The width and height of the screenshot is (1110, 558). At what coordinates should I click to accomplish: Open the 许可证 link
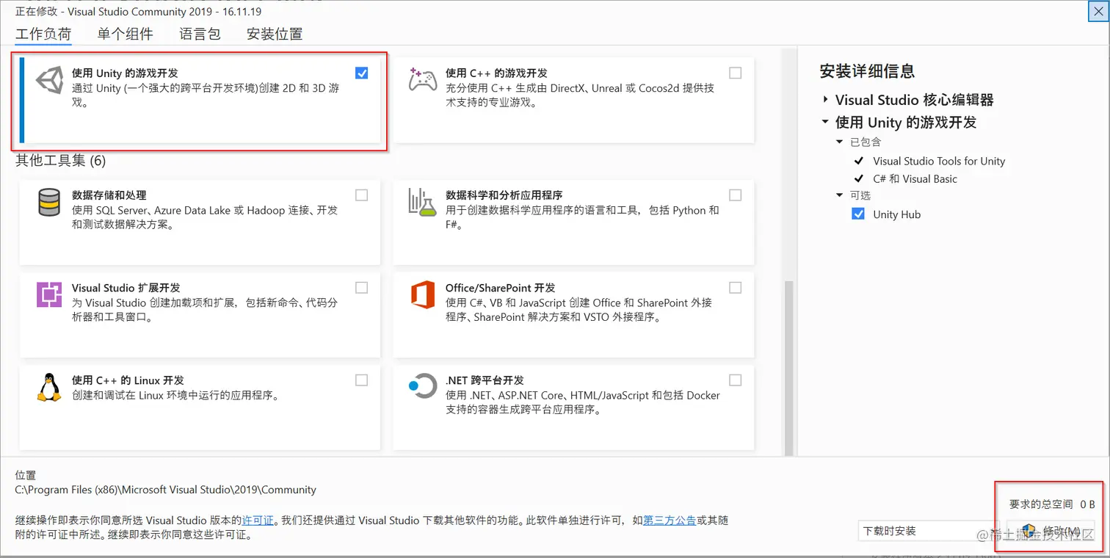pyautogui.click(x=258, y=521)
